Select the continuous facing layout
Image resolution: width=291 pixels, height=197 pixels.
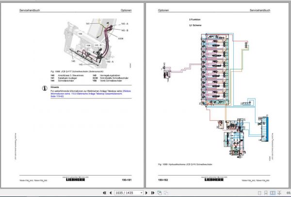coord(279,193)
